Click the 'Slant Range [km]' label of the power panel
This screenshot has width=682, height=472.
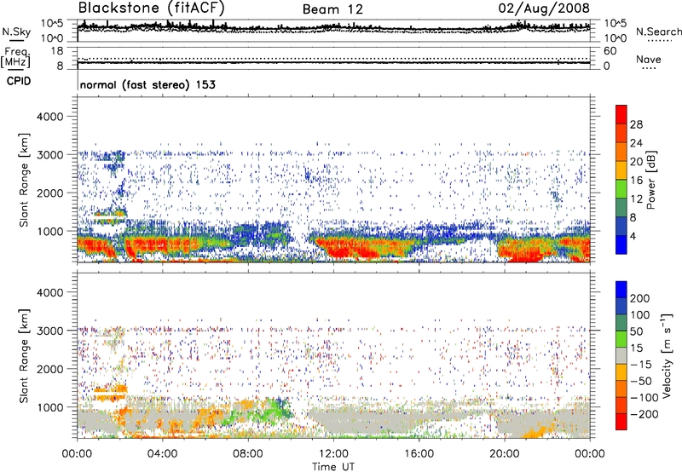pos(24,180)
